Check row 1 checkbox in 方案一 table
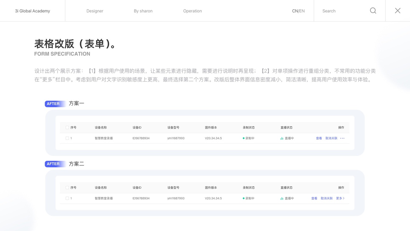Image resolution: width=410 pixels, height=231 pixels. pos(67,138)
